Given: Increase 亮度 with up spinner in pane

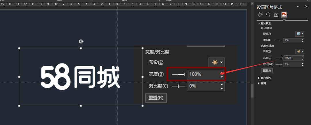Looking at the screenshot, I should [x=302, y=56].
